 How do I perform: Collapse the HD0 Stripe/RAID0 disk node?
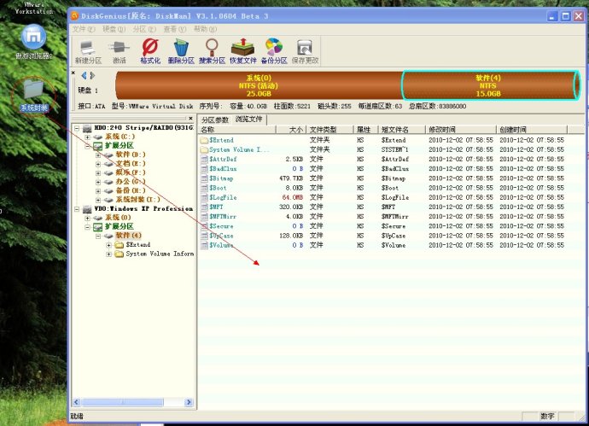77,128
